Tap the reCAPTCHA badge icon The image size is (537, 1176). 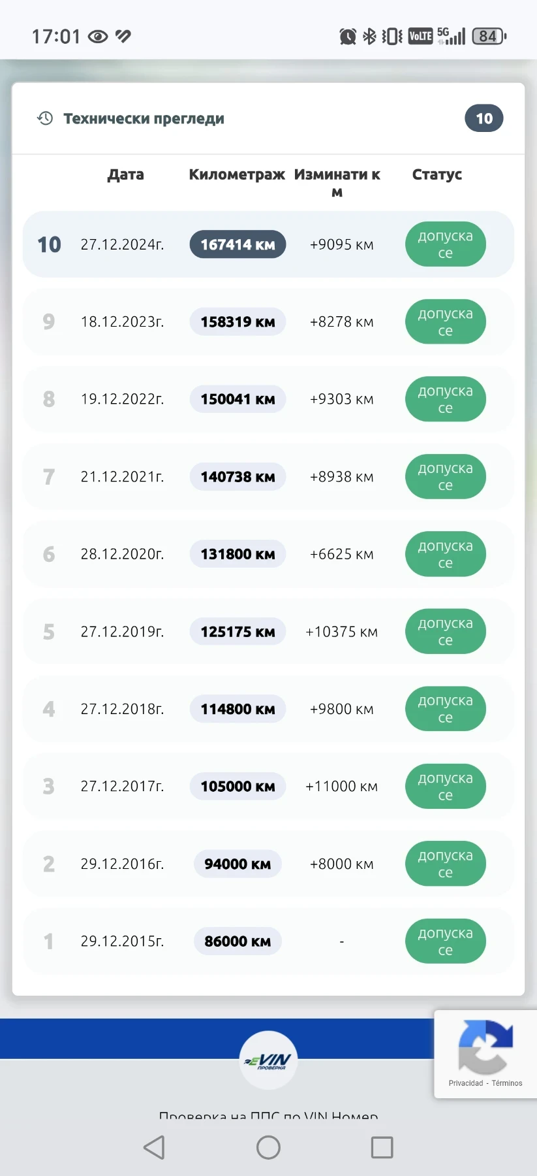485,1047
